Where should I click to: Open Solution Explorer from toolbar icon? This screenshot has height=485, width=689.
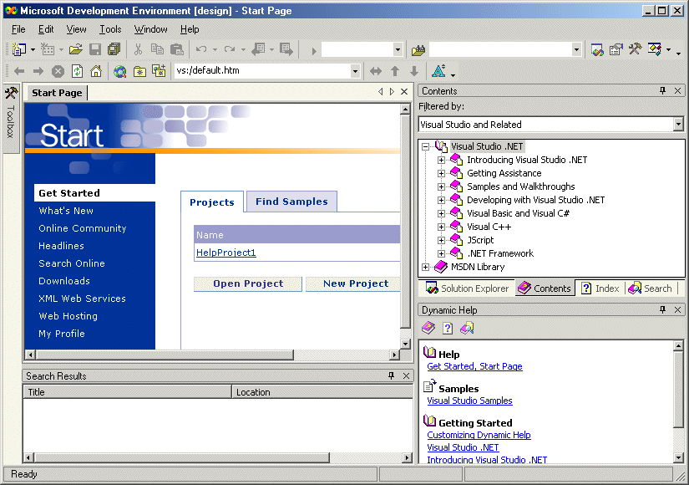pyautogui.click(x=597, y=49)
